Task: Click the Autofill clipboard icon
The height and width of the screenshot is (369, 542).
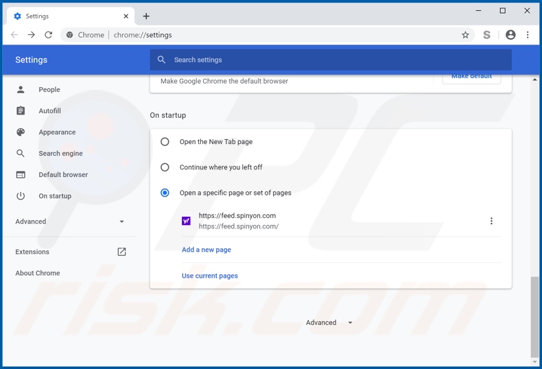Action: click(21, 110)
